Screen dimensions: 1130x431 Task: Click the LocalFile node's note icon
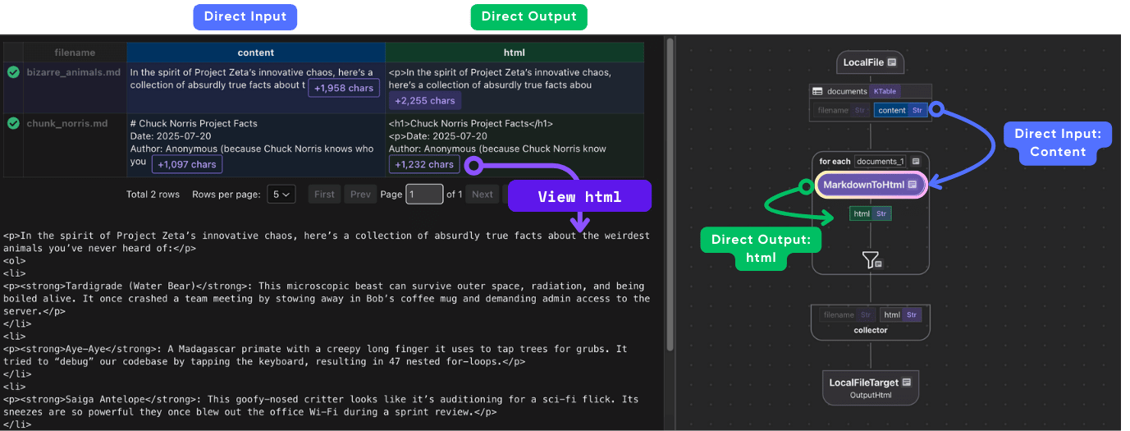point(891,62)
